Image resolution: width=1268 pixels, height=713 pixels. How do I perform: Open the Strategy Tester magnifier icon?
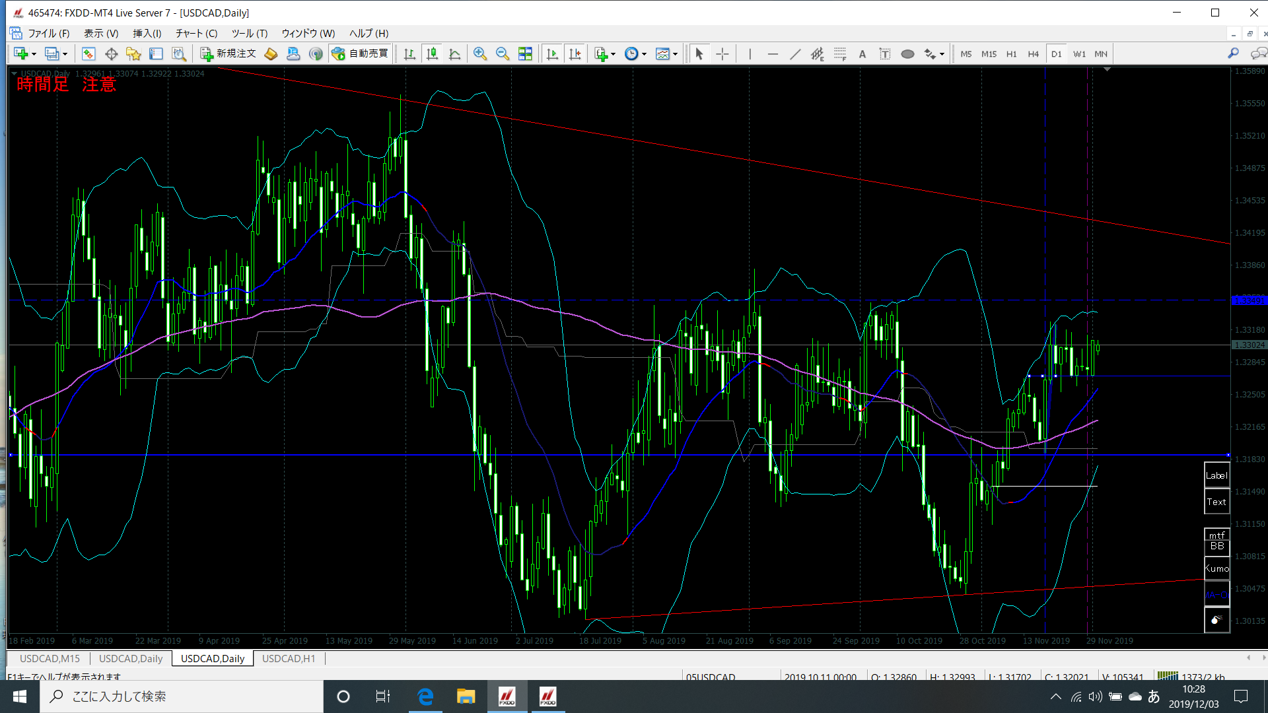point(178,54)
